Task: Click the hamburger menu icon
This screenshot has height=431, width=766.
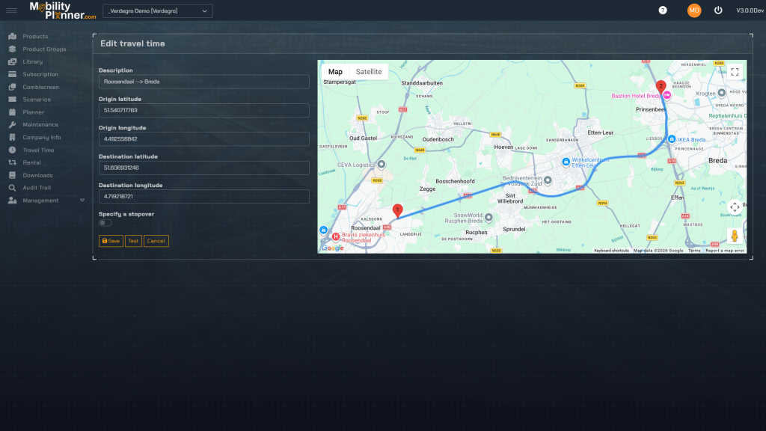Action: click(x=11, y=10)
